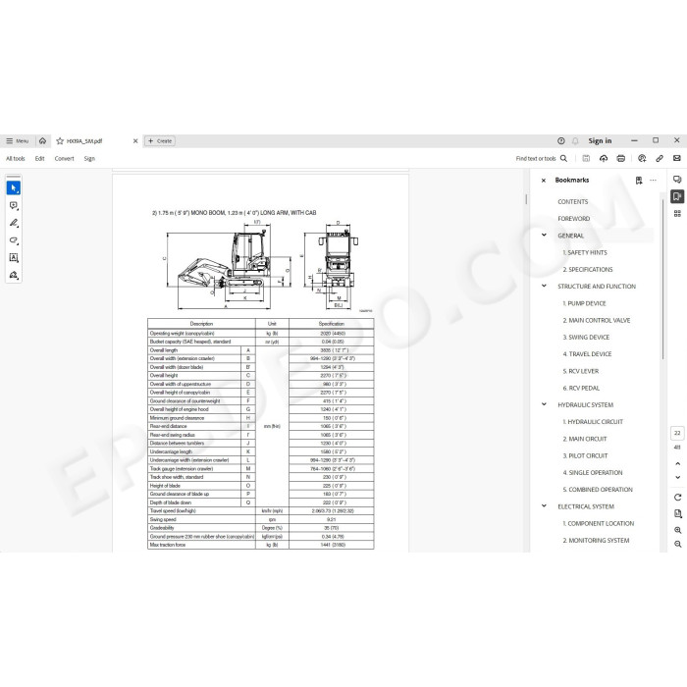Click the Create new button

[160, 141]
